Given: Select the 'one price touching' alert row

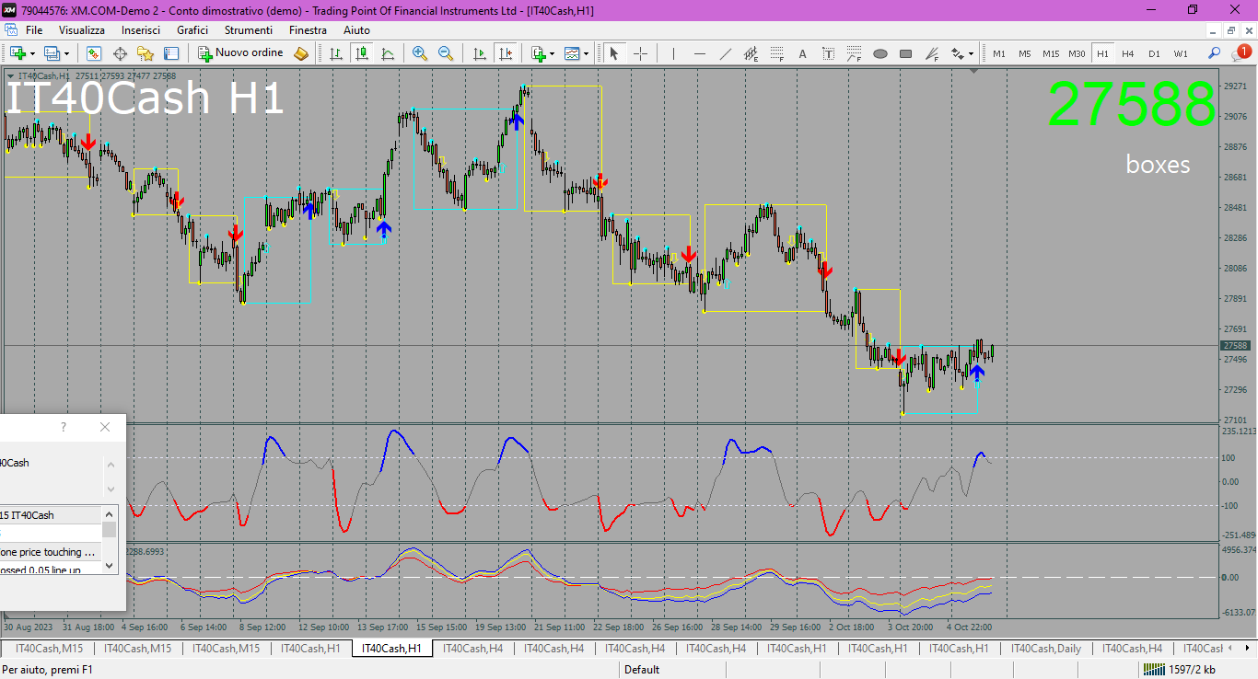Looking at the screenshot, I should pyautogui.click(x=51, y=552).
